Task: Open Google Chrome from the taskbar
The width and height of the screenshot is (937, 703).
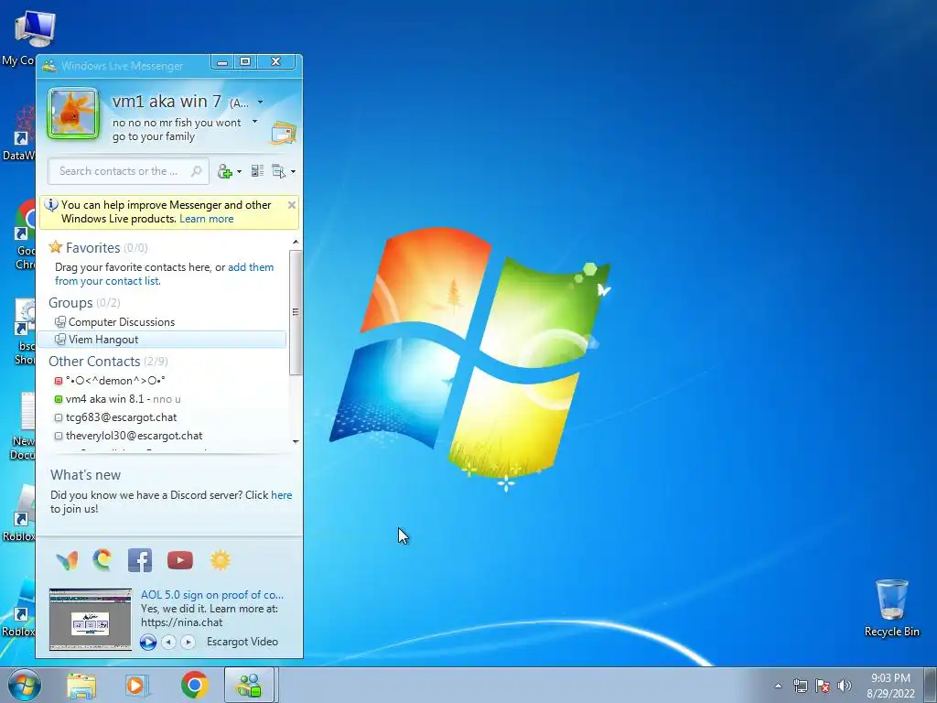Action: click(194, 686)
